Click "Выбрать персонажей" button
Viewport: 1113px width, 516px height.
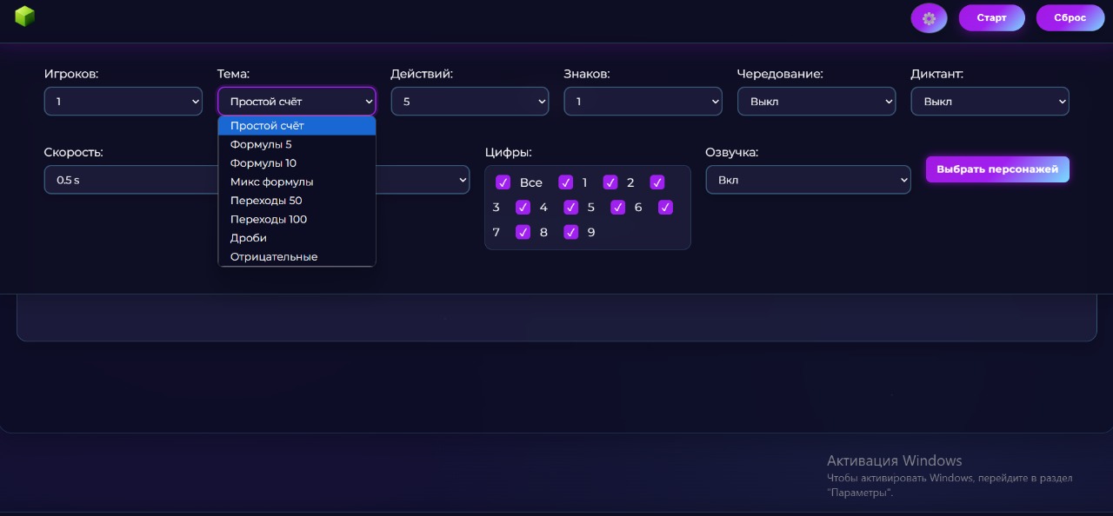[x=997, y=169]
